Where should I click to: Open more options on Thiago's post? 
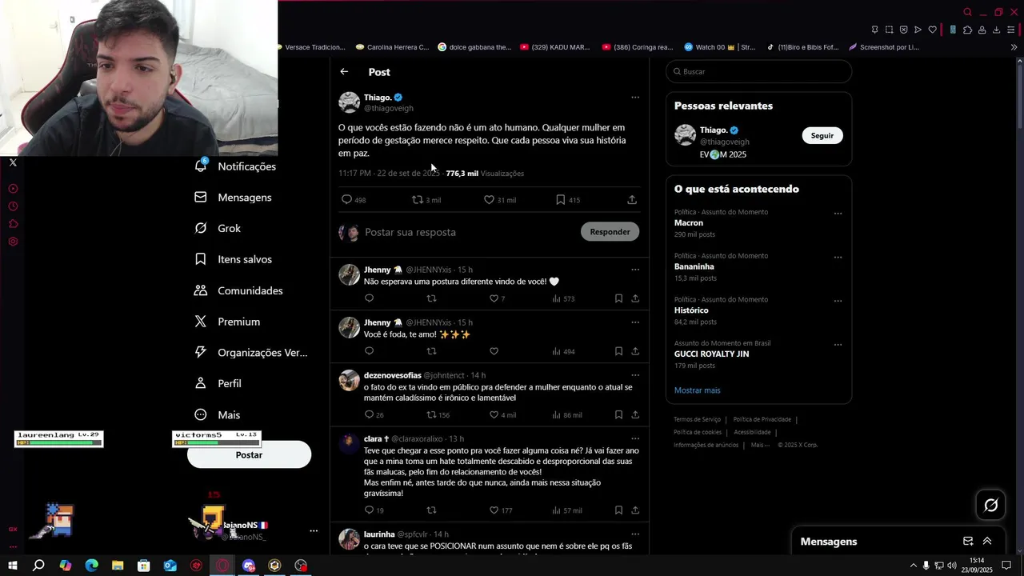[635, 98]
